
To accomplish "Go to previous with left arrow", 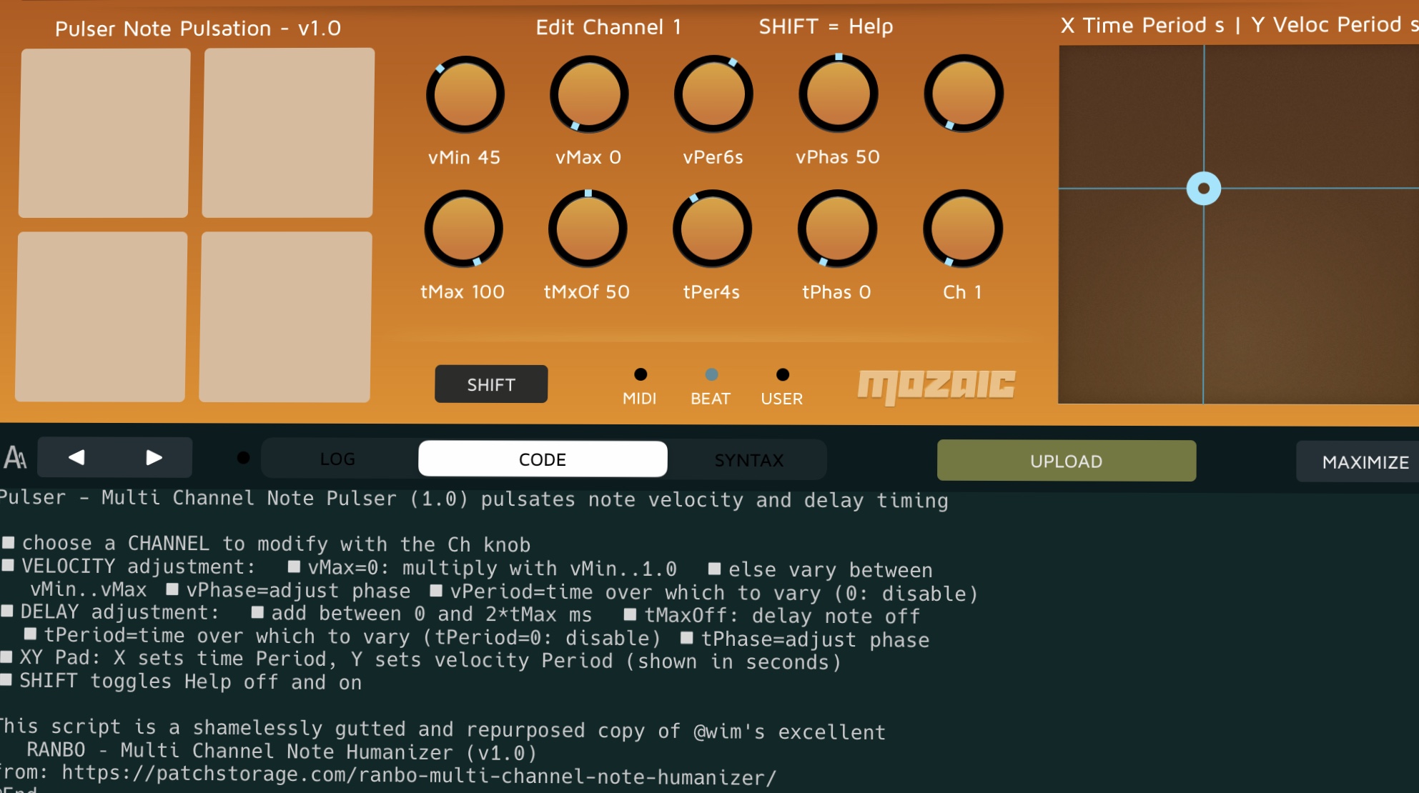I will tap(76, 457).
